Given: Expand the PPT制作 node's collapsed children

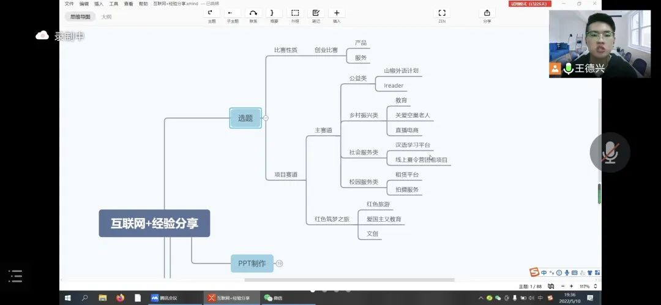Looking at the screenshot, I should click(280, 263).
